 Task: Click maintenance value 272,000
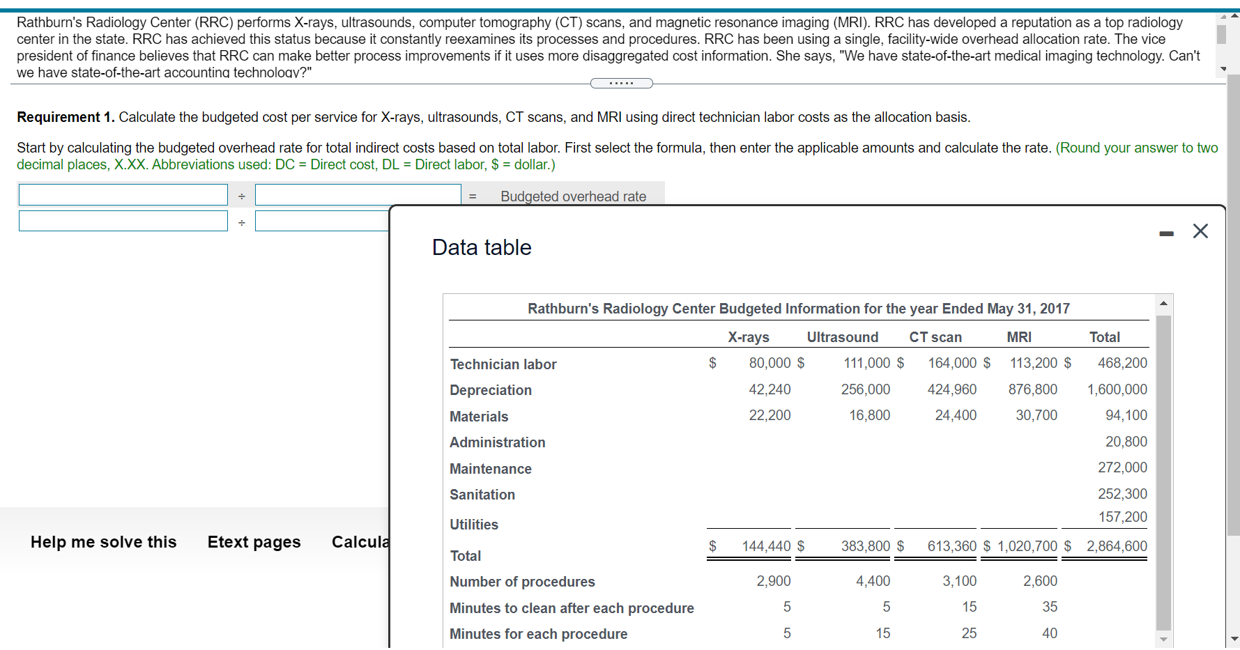pyautogui.click(x=1122, y=467)
